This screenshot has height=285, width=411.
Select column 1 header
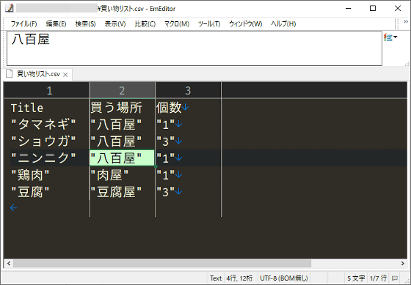click(46, 91)
